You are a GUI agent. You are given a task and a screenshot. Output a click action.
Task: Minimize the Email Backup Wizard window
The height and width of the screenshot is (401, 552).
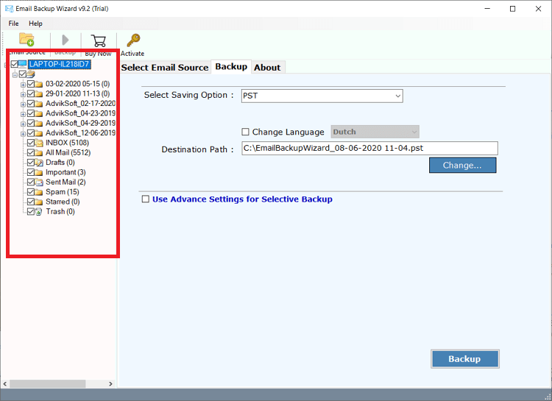(x=487, y=9)
